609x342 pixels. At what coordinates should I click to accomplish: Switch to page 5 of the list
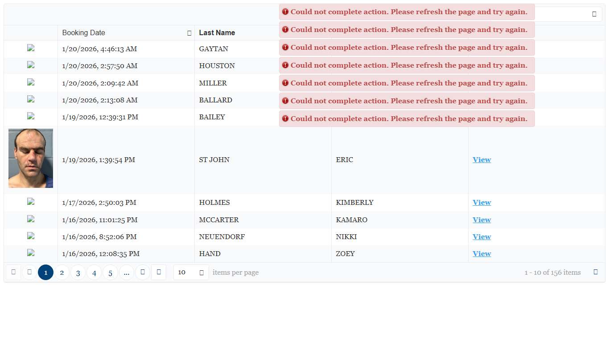pyautogui.click(x=110, y=273)
